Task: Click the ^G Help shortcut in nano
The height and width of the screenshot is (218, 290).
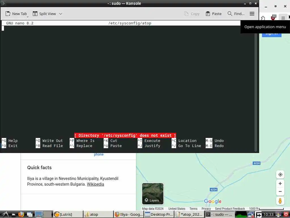Action: [10, 141]
